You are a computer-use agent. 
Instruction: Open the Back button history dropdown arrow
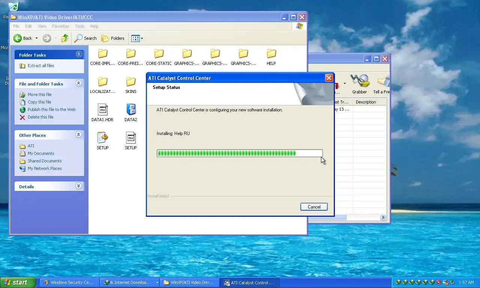(36, 38)
